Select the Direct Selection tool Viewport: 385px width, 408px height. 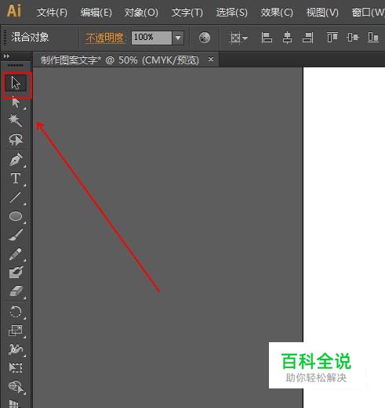click(x=16, y=102)
